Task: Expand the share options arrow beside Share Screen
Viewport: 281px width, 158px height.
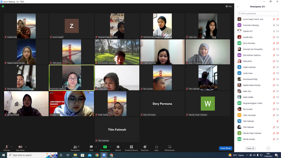Action: (110, 147)
